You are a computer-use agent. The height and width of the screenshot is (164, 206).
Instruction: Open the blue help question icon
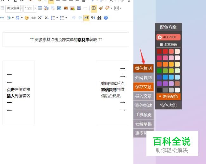(x=106, y=18)
